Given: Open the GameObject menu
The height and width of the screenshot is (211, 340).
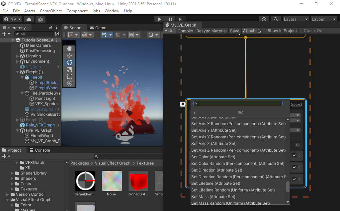Looking at the screenshot, I should (51, 11).
